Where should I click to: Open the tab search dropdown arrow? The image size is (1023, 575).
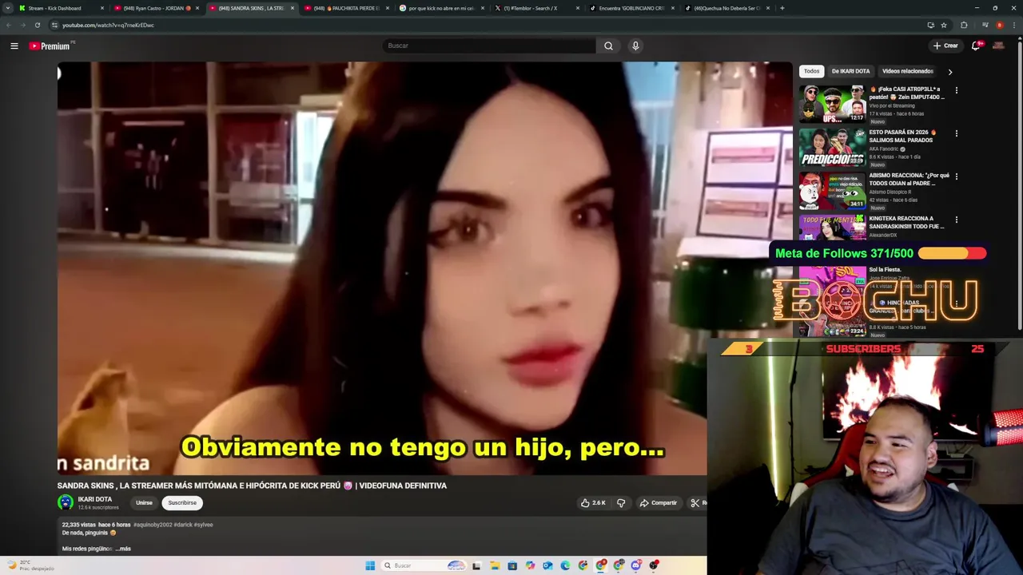click(8, 8)
